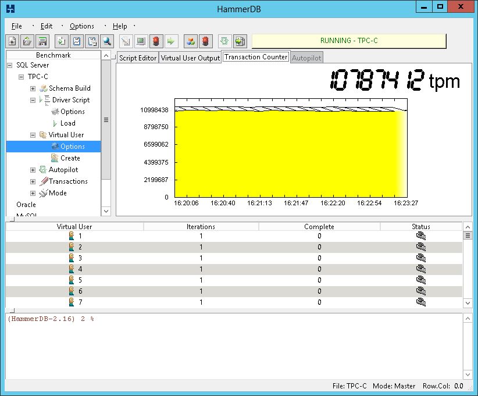Click the RUNNING - TPC-C status banner
The image size is (478, 396).
click(349, 41)
